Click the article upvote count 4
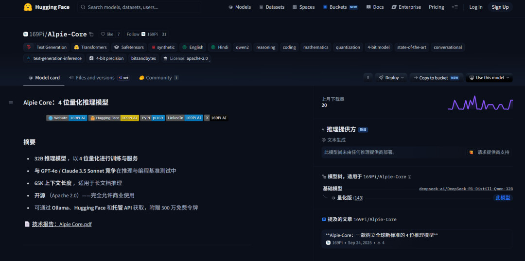Screen dimensions: 525x261 click(x=381, y=243)
